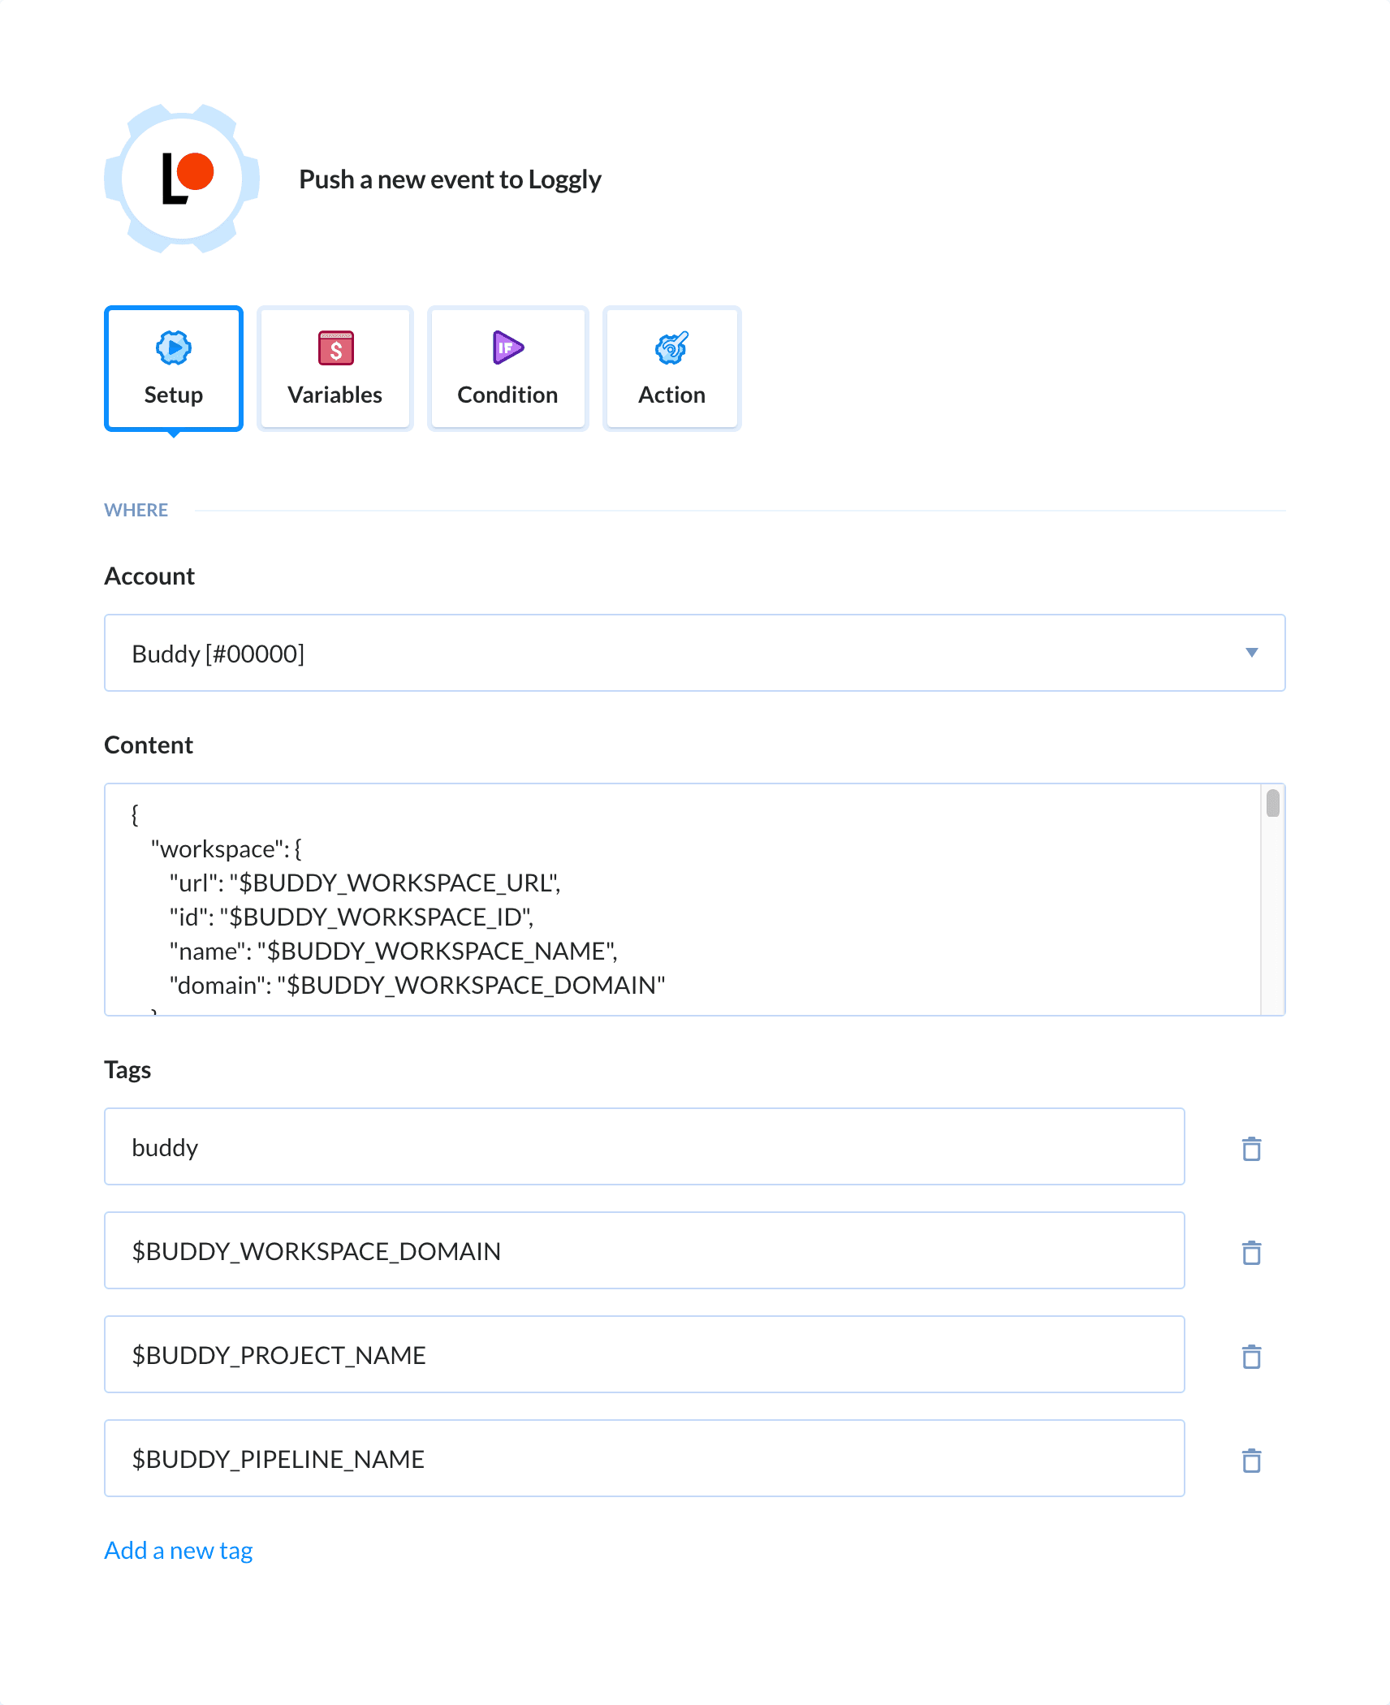The height and width of the screenshot is (1705, 1390).
Task: Switch to the Variables tab
Action: pyautogui.click(x=335, y=369)
